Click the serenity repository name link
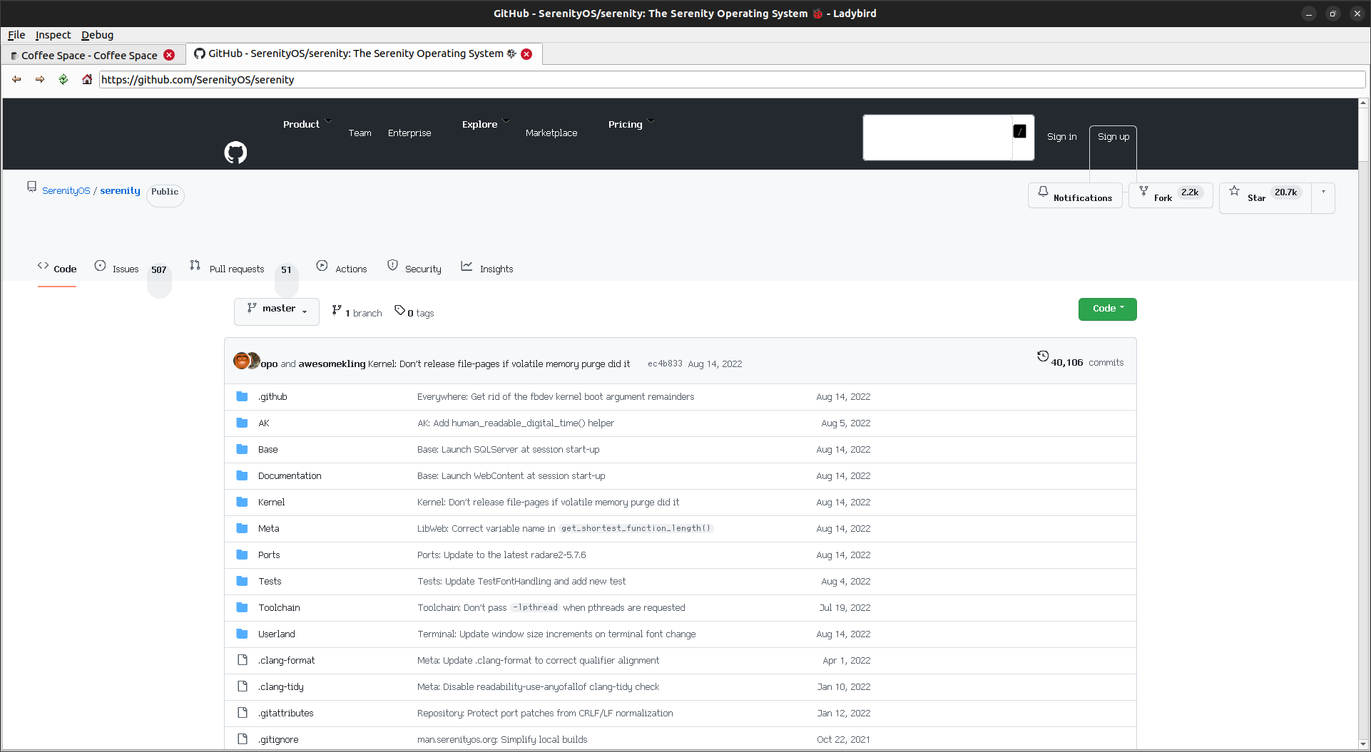1371x752 pixels. 120,190
